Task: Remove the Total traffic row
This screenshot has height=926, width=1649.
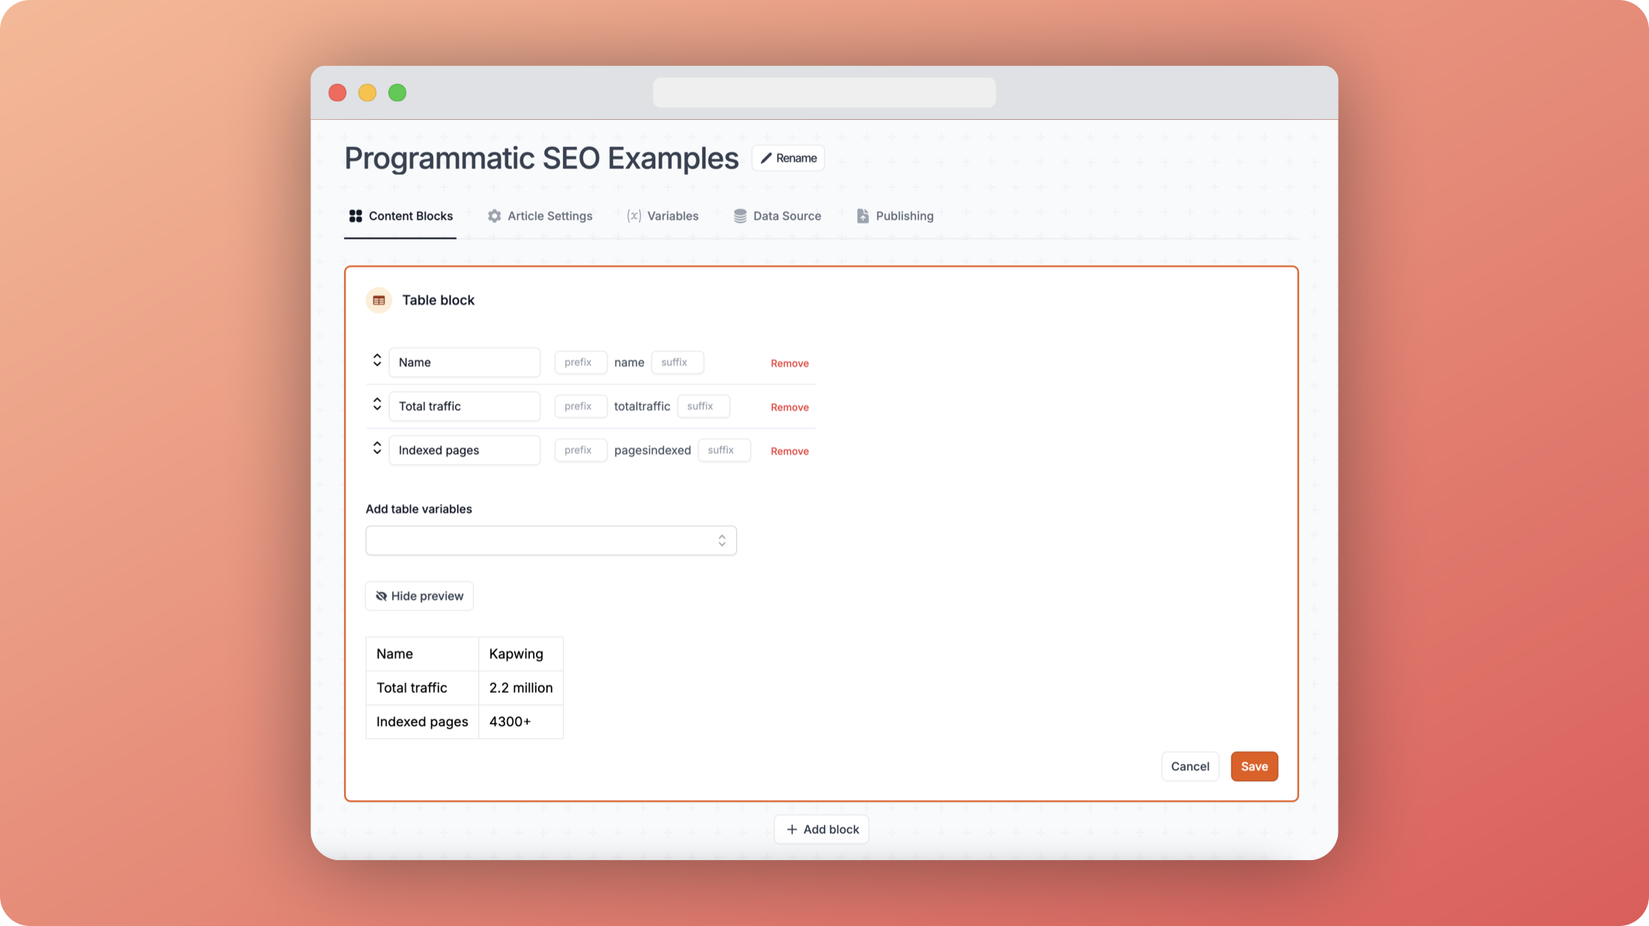Action: coord(789,408)
